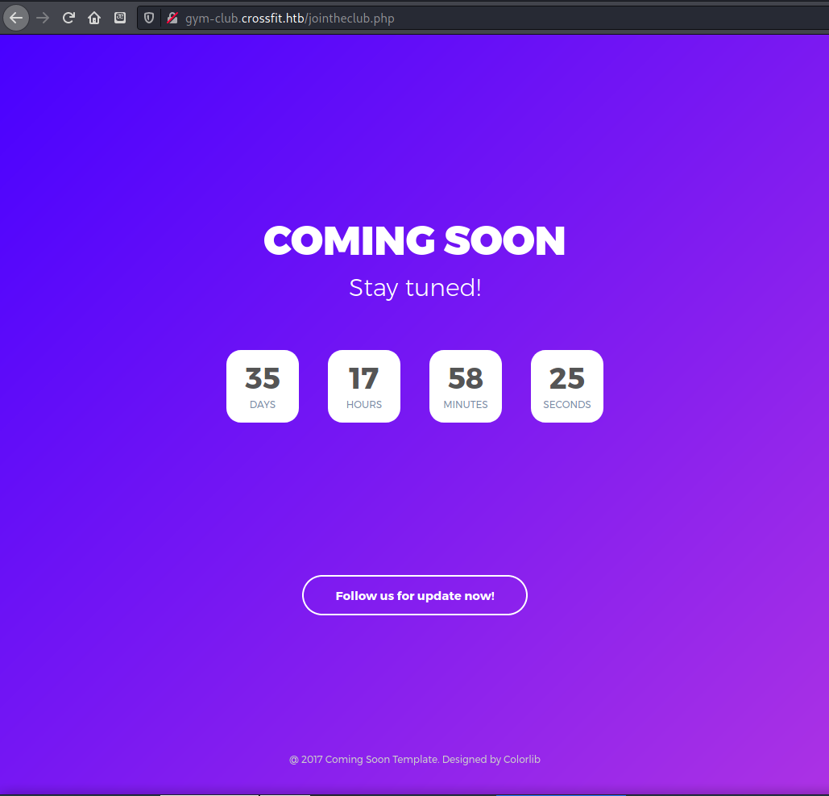Viewport: 829px width, 796px height.
Task: Click the 'Stay tuned!' subtitle
Action: tap(415, 287)
